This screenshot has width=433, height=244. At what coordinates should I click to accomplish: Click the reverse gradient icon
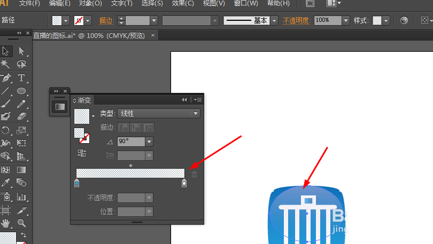[x=82, y=153]
